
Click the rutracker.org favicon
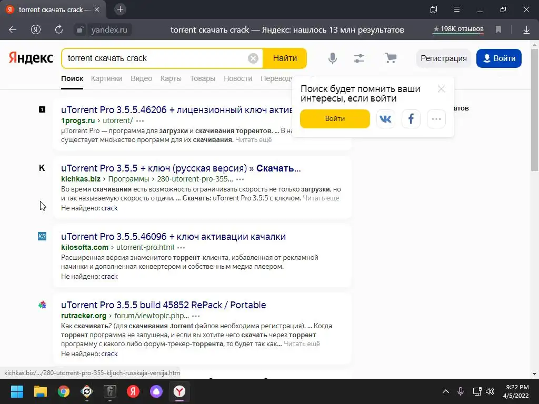(42, 305)
